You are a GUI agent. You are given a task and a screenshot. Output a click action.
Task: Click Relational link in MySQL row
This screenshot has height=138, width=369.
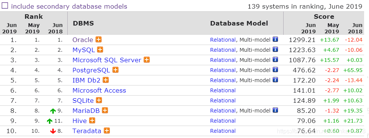click(x=223, y=50)
